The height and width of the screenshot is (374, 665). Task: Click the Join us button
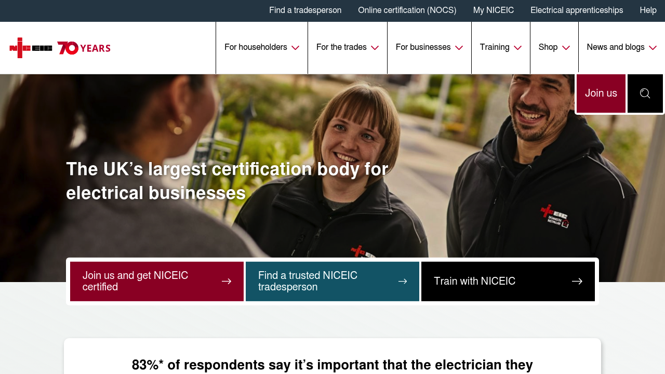(x=601, y=94)
